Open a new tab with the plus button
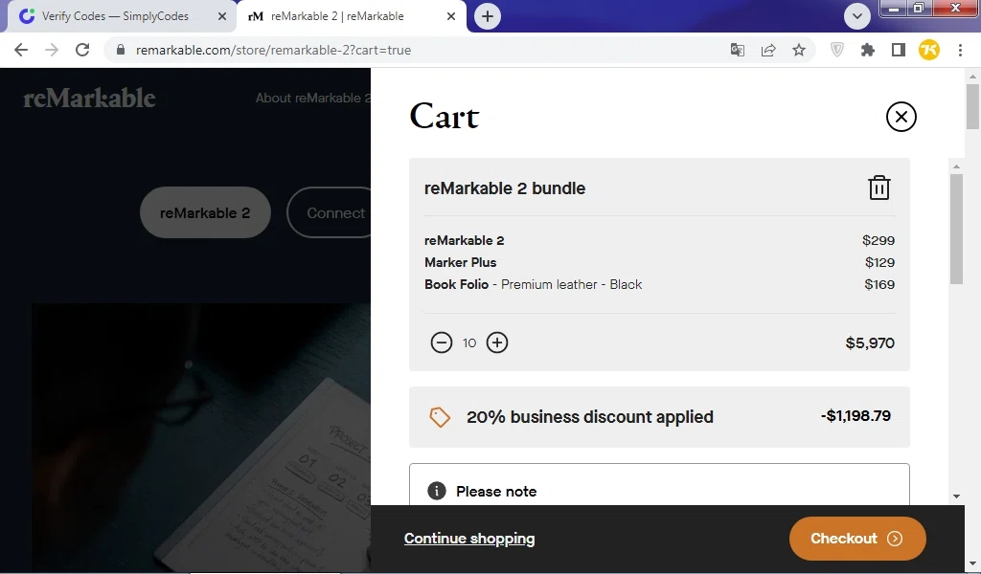 pyautogui.click(x=488, y=16)
